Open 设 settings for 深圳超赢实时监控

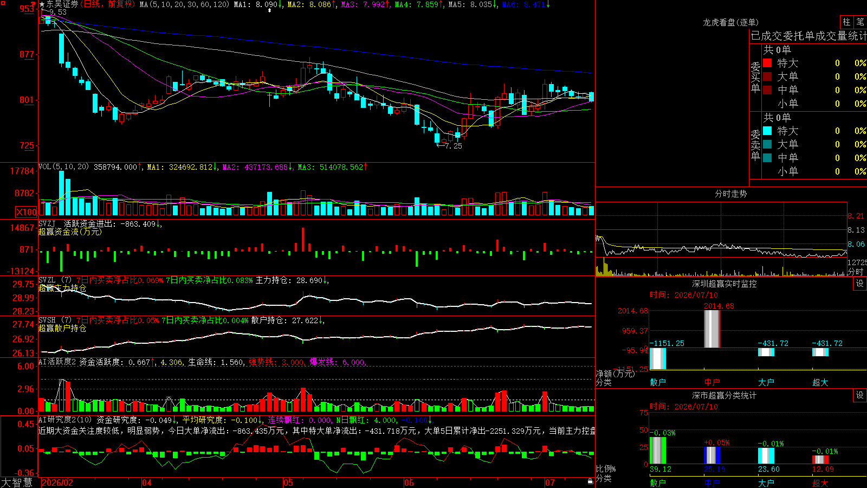tap(860, 284)
